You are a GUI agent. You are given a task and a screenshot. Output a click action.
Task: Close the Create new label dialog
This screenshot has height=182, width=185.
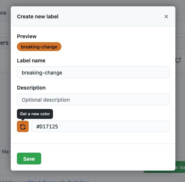(166, 17)
